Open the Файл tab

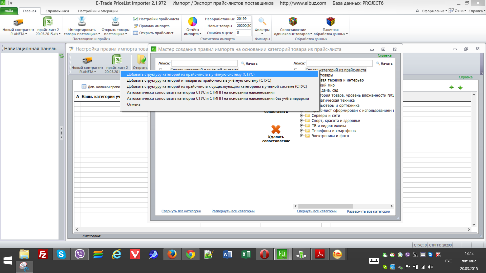9,11
